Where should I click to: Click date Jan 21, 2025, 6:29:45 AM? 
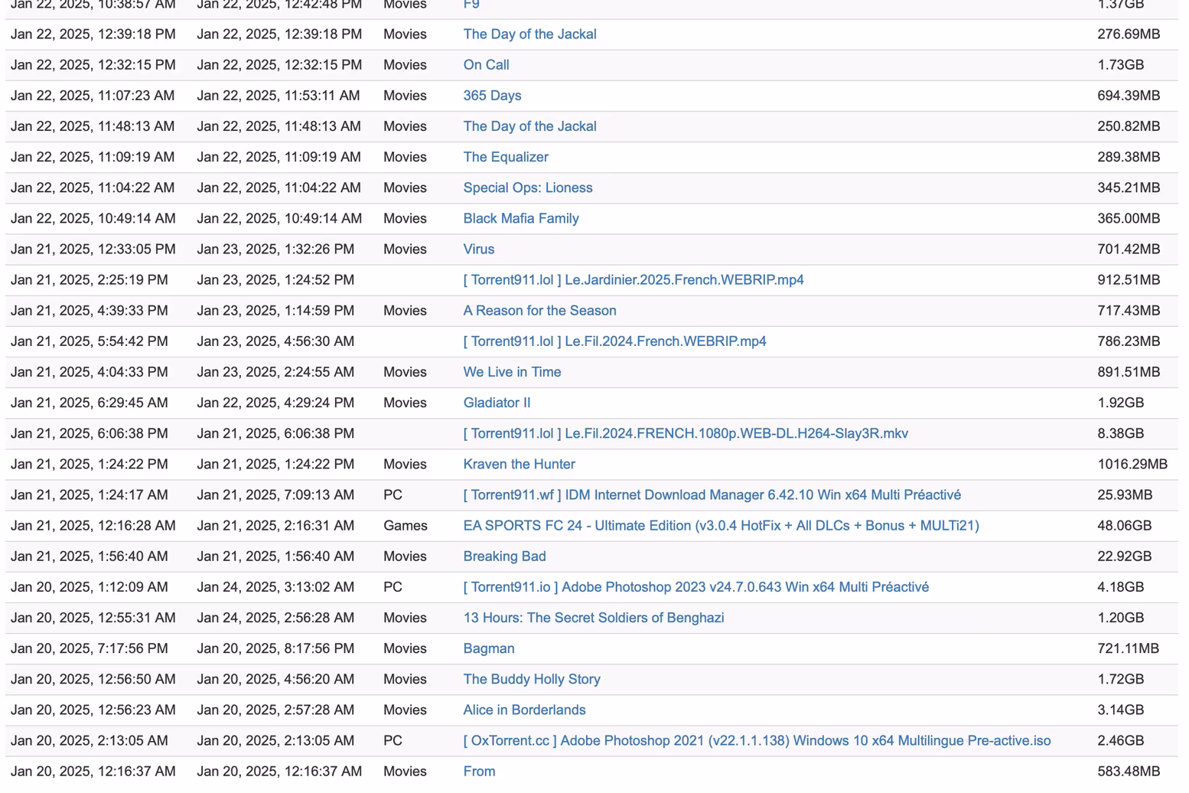click(89, 402)
